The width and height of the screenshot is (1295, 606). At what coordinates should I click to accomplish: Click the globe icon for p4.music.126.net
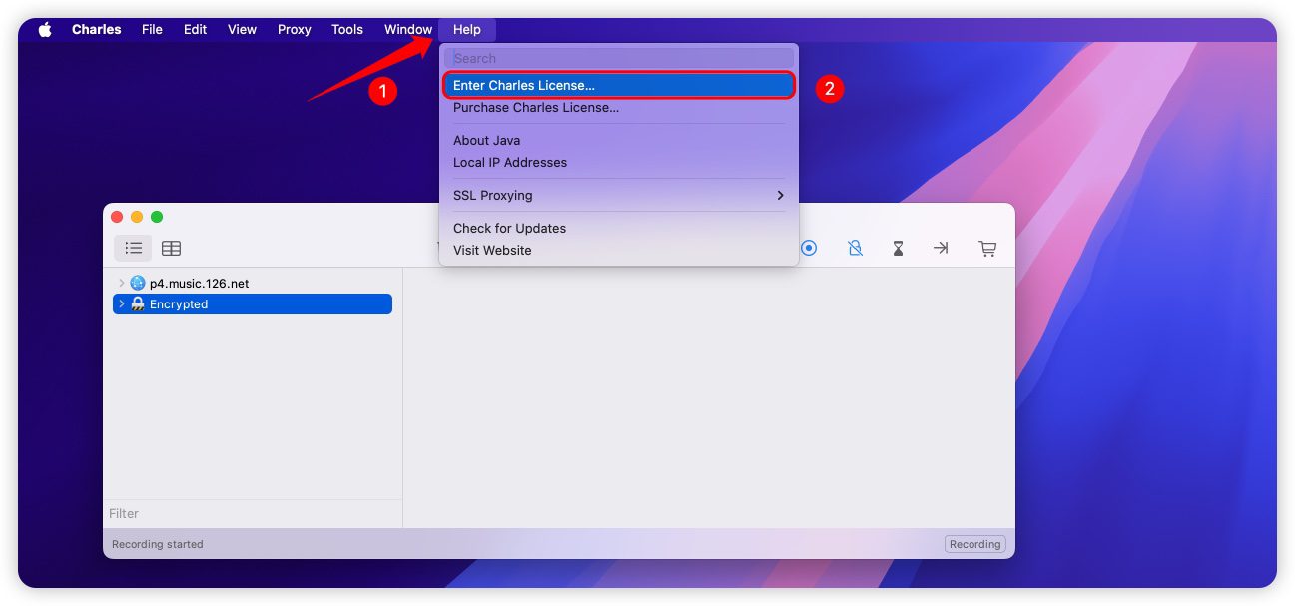(138, 283)
